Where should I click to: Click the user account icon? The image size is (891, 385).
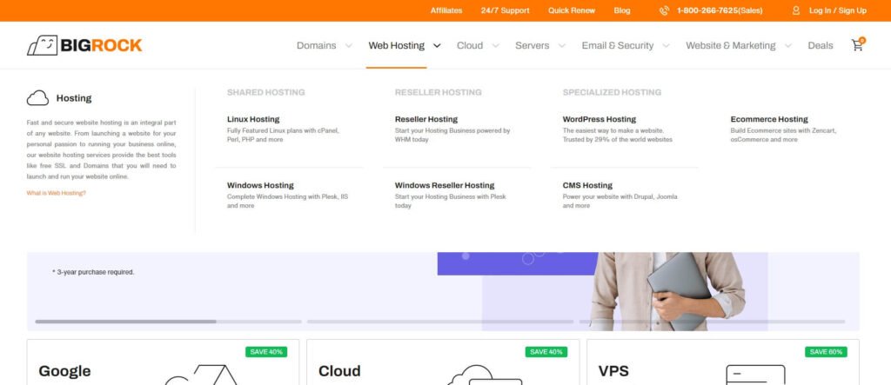pos(796,10)
